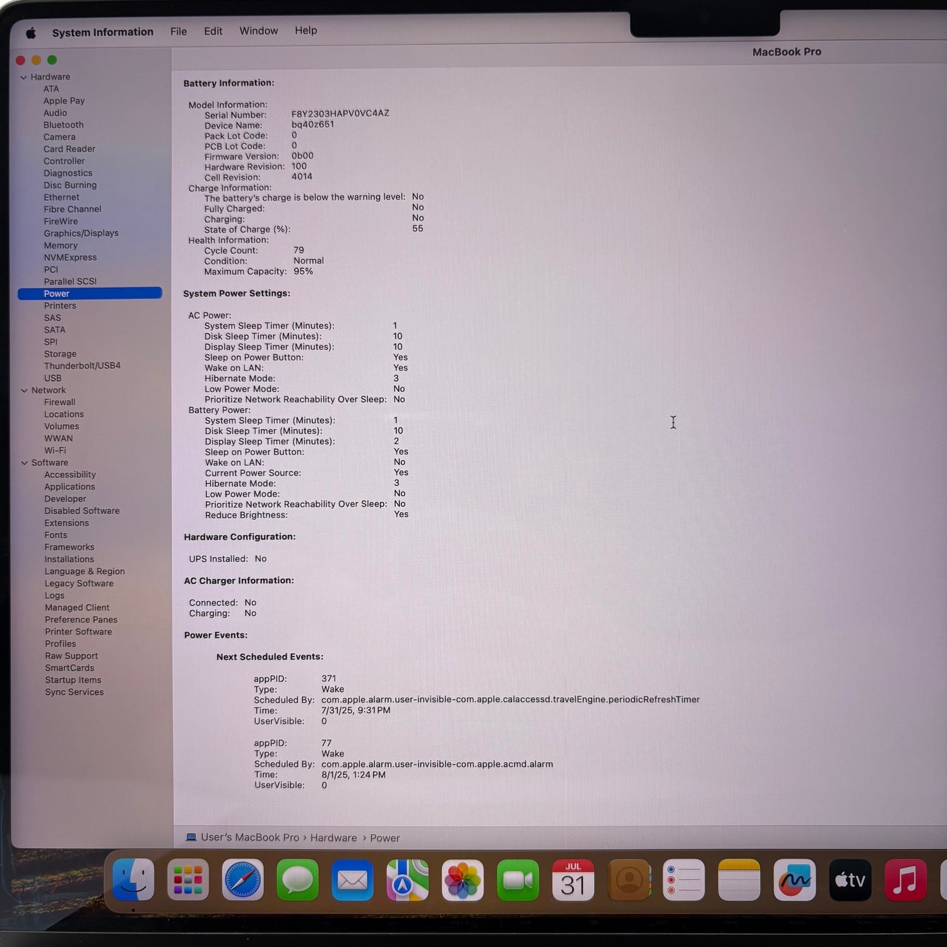
Task: Select Printers in the sidebar
Action: click(60, 306)
